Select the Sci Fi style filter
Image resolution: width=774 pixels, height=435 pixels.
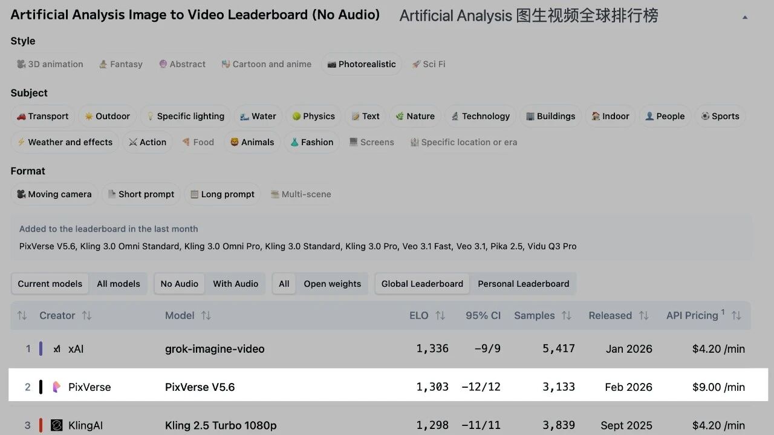coord(428,64)
